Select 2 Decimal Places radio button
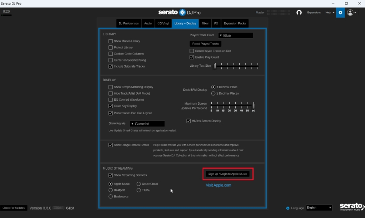Screen dimensions: 365x218 click(213, 93)
